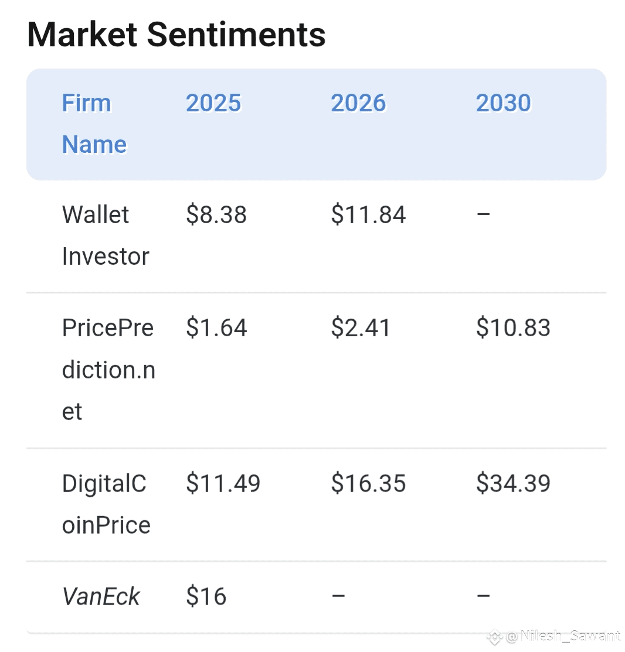This screenshot has height=652, width=625.
Task: Click the $8.38 price value
Action: [x=216, y=215]
